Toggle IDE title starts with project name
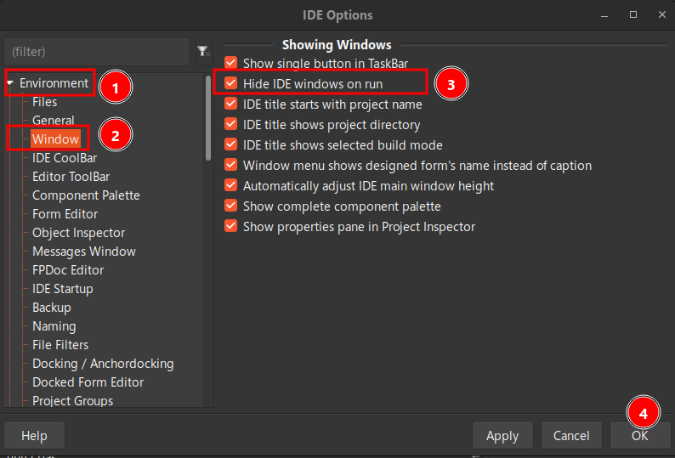675x458 pixels. [230, 104]
